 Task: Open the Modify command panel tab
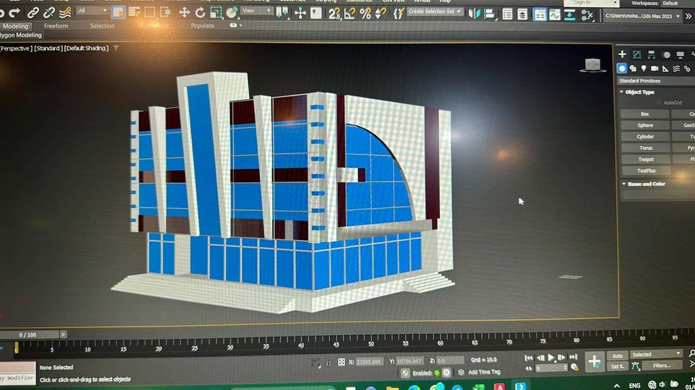[637, 55]
